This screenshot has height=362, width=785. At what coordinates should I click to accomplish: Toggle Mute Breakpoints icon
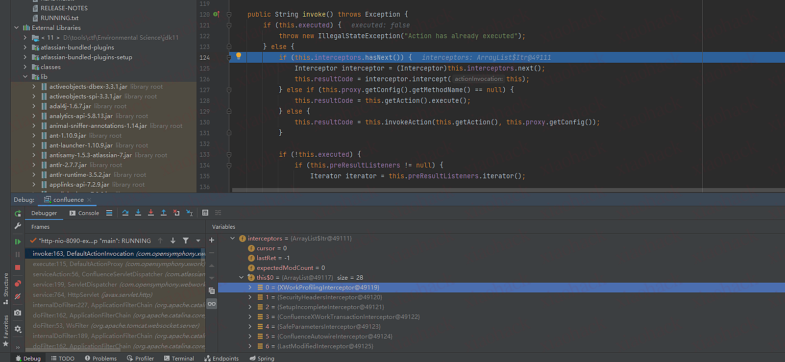point(18,296)
